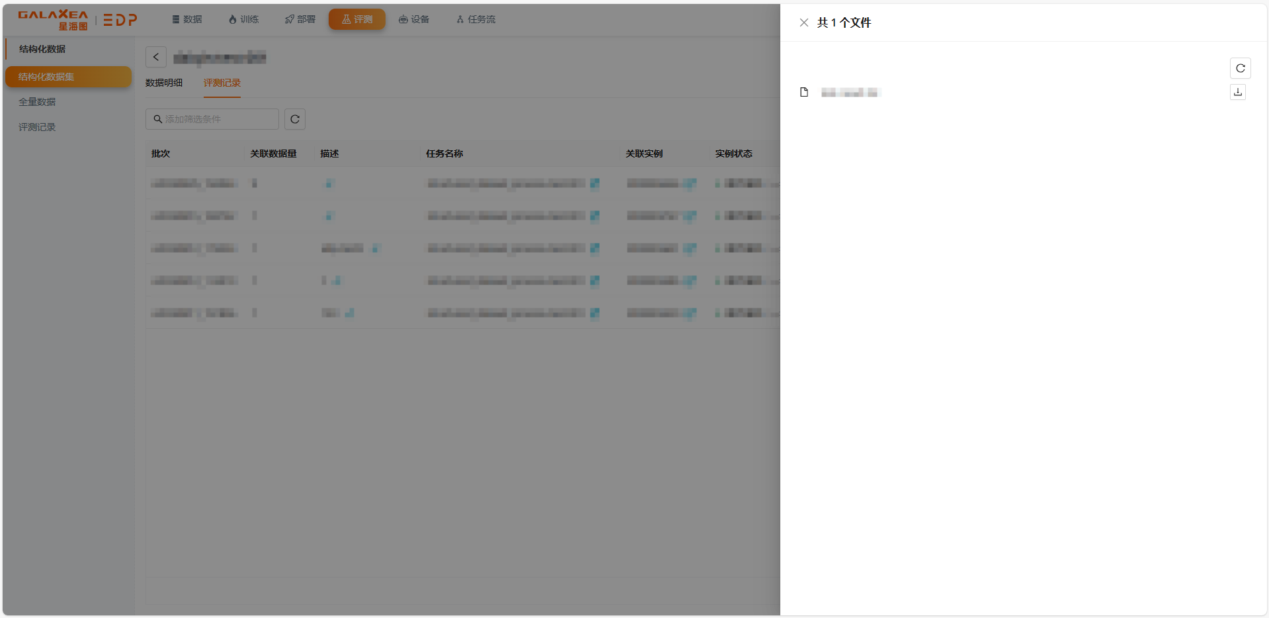
Task: Open 全量数据 in the sidebar
Action: click(x=37, y=102)
